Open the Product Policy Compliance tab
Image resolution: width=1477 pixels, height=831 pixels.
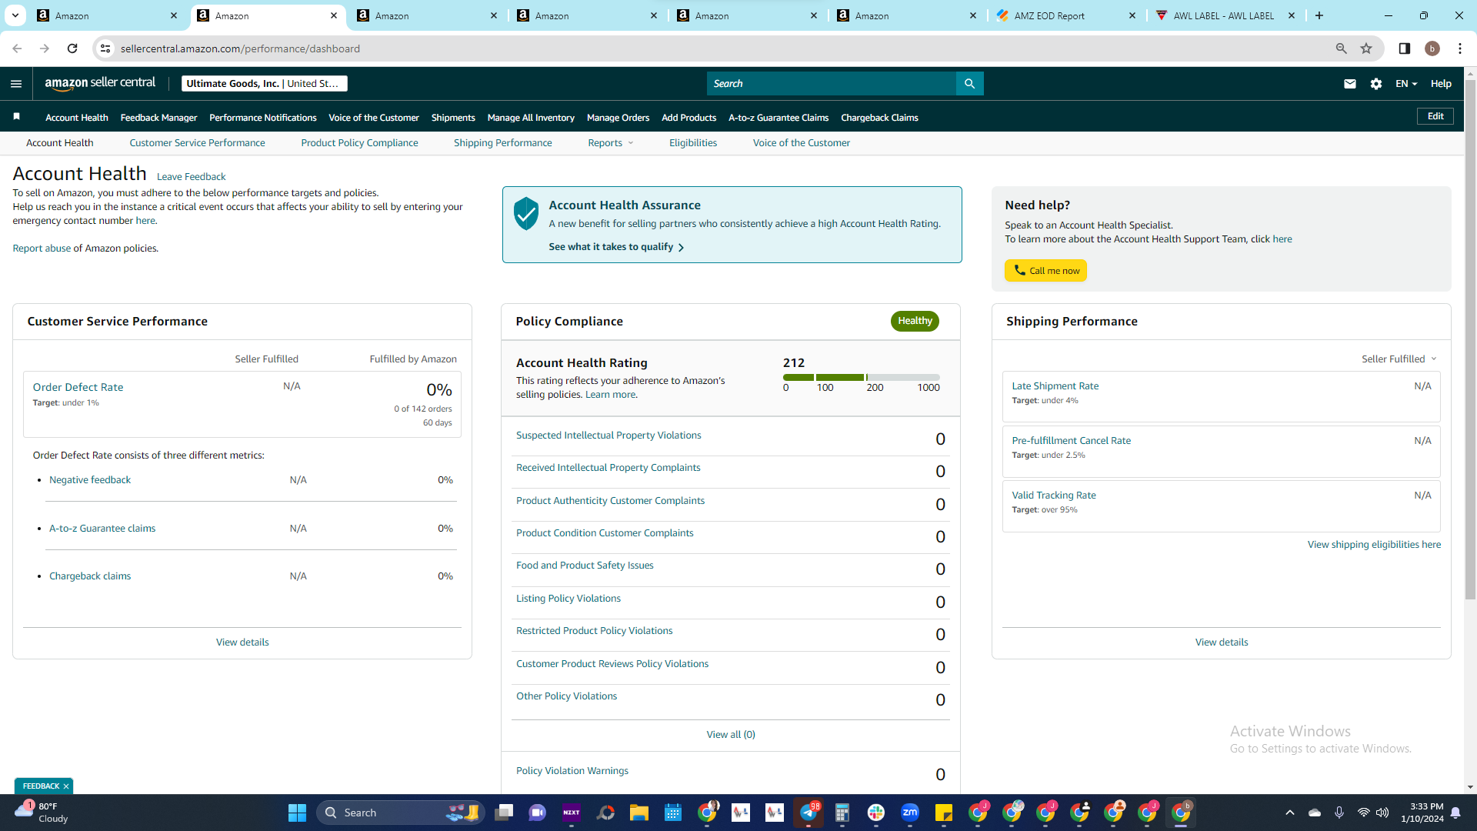coord(359,143)
